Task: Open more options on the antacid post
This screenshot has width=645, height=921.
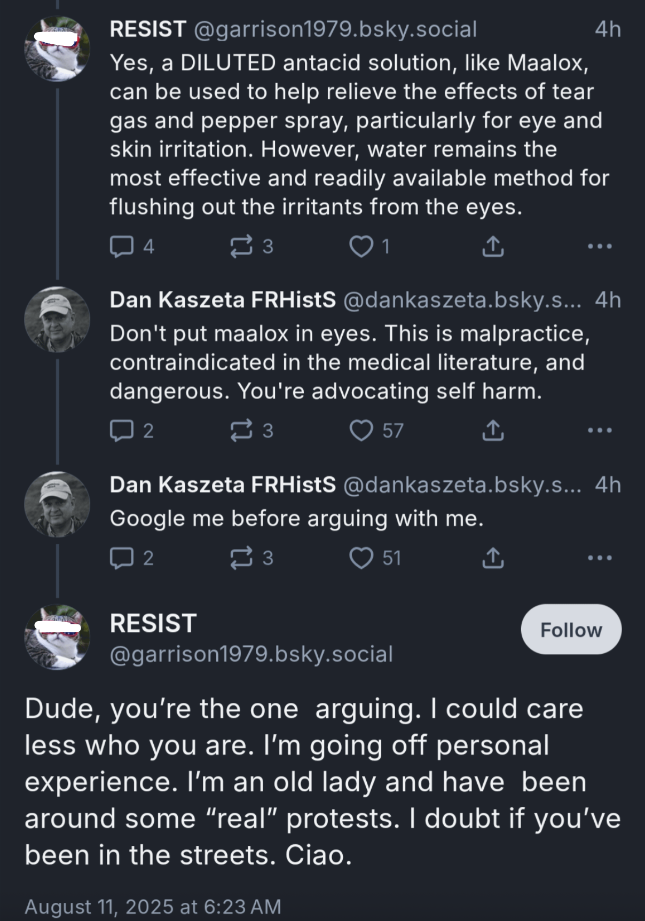Action: tap(599, 247)
